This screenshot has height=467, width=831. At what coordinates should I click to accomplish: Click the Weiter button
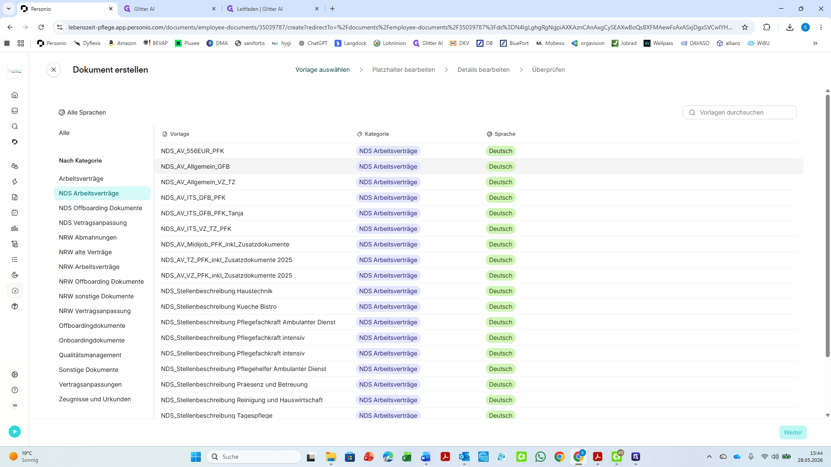(793, 432)
